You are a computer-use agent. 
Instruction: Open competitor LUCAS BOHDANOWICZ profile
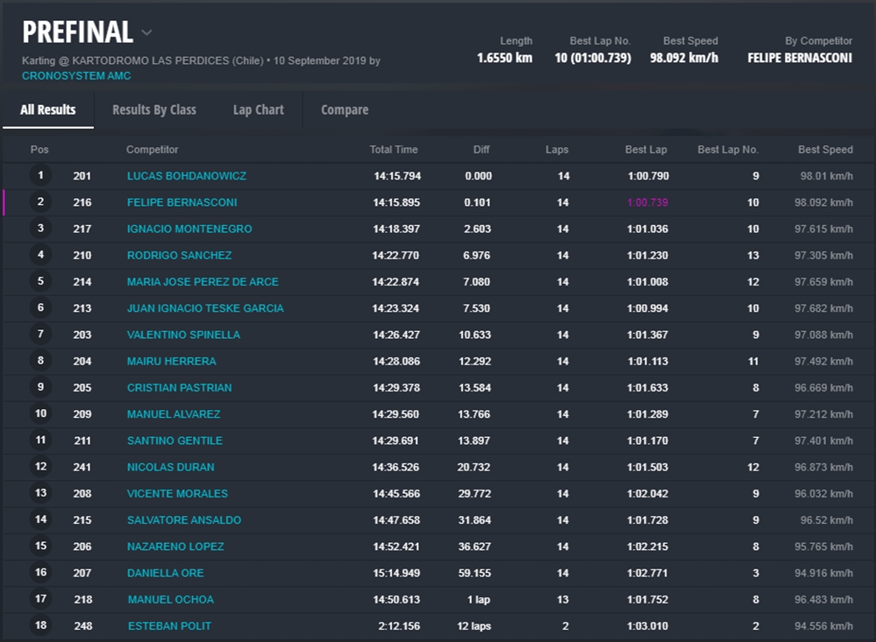coord(186,176)
